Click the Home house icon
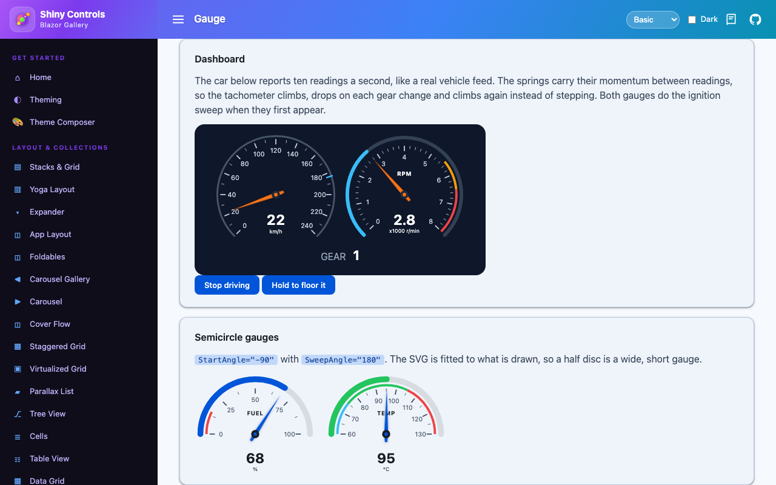 18,78
